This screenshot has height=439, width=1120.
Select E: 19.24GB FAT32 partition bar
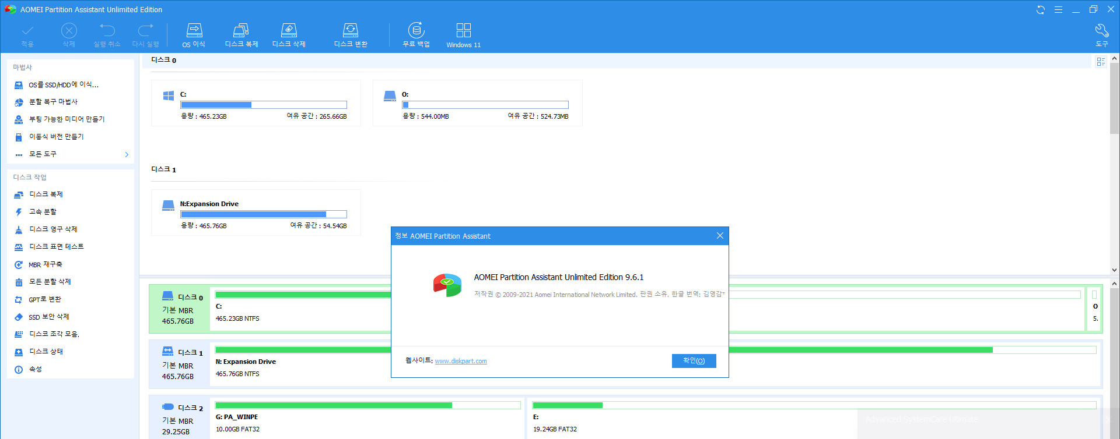(814, 419)
